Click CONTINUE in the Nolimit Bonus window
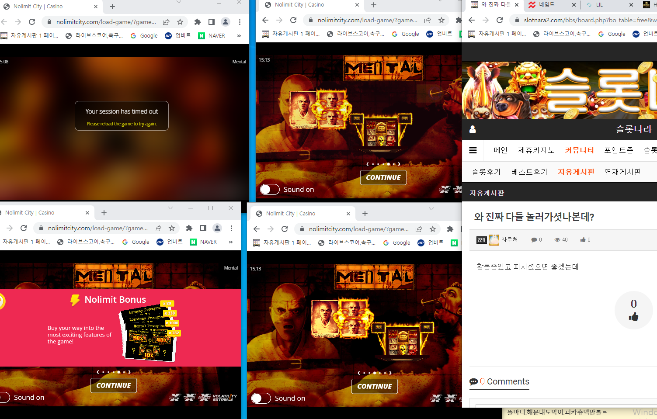Screen dimensions: 657x419 pyautogui.click(x=114, y=385)
